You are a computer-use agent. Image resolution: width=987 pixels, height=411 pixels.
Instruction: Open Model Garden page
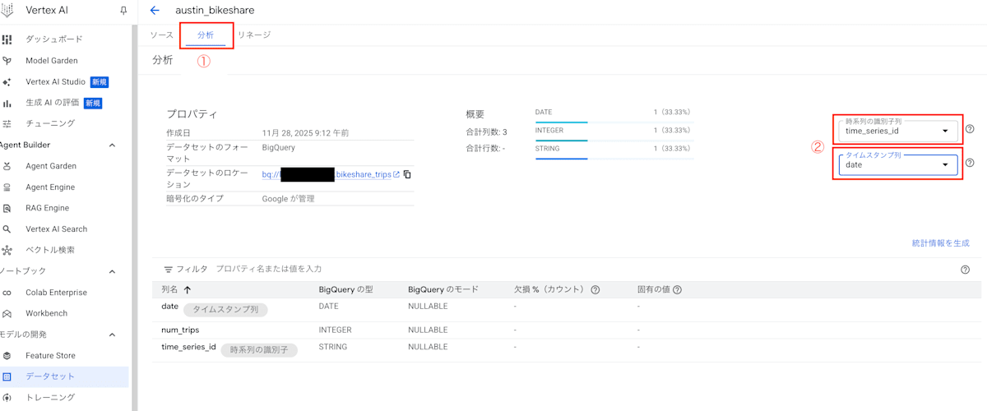52,61
